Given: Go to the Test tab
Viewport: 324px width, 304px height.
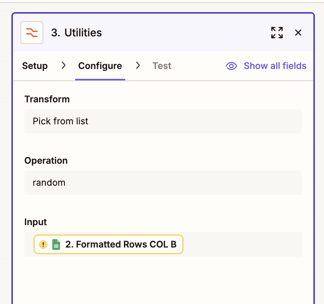Looking at the screenshot, I should [x=162, y=66].
